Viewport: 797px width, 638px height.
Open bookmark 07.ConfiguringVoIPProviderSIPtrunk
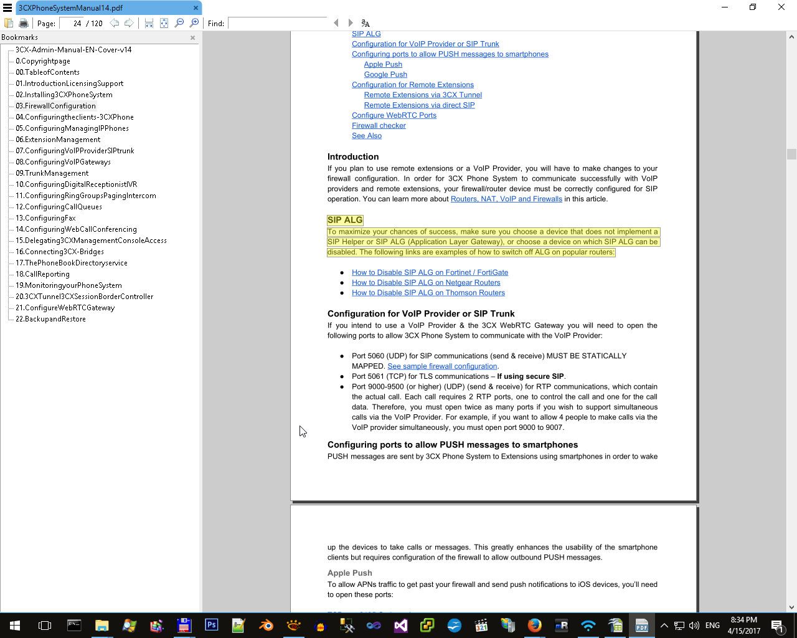[75, 151]
